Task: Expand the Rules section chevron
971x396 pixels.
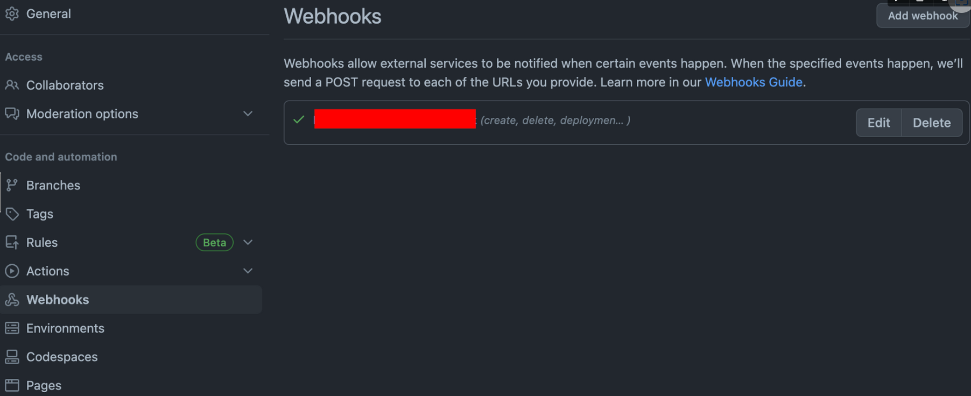Action: point(248,242)
